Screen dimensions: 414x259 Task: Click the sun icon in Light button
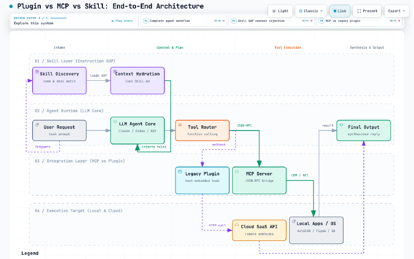(274, 11)
